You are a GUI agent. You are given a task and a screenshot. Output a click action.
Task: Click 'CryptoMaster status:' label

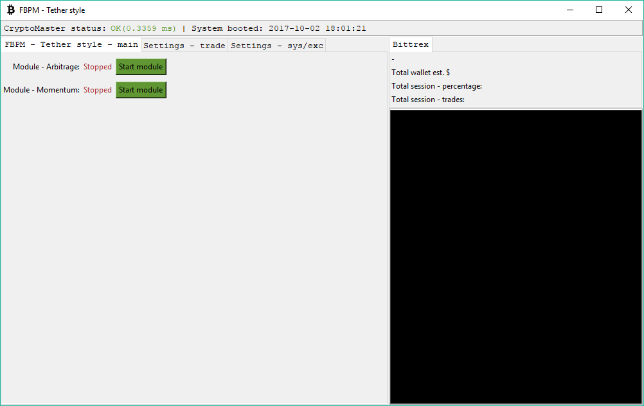(55, 28)
